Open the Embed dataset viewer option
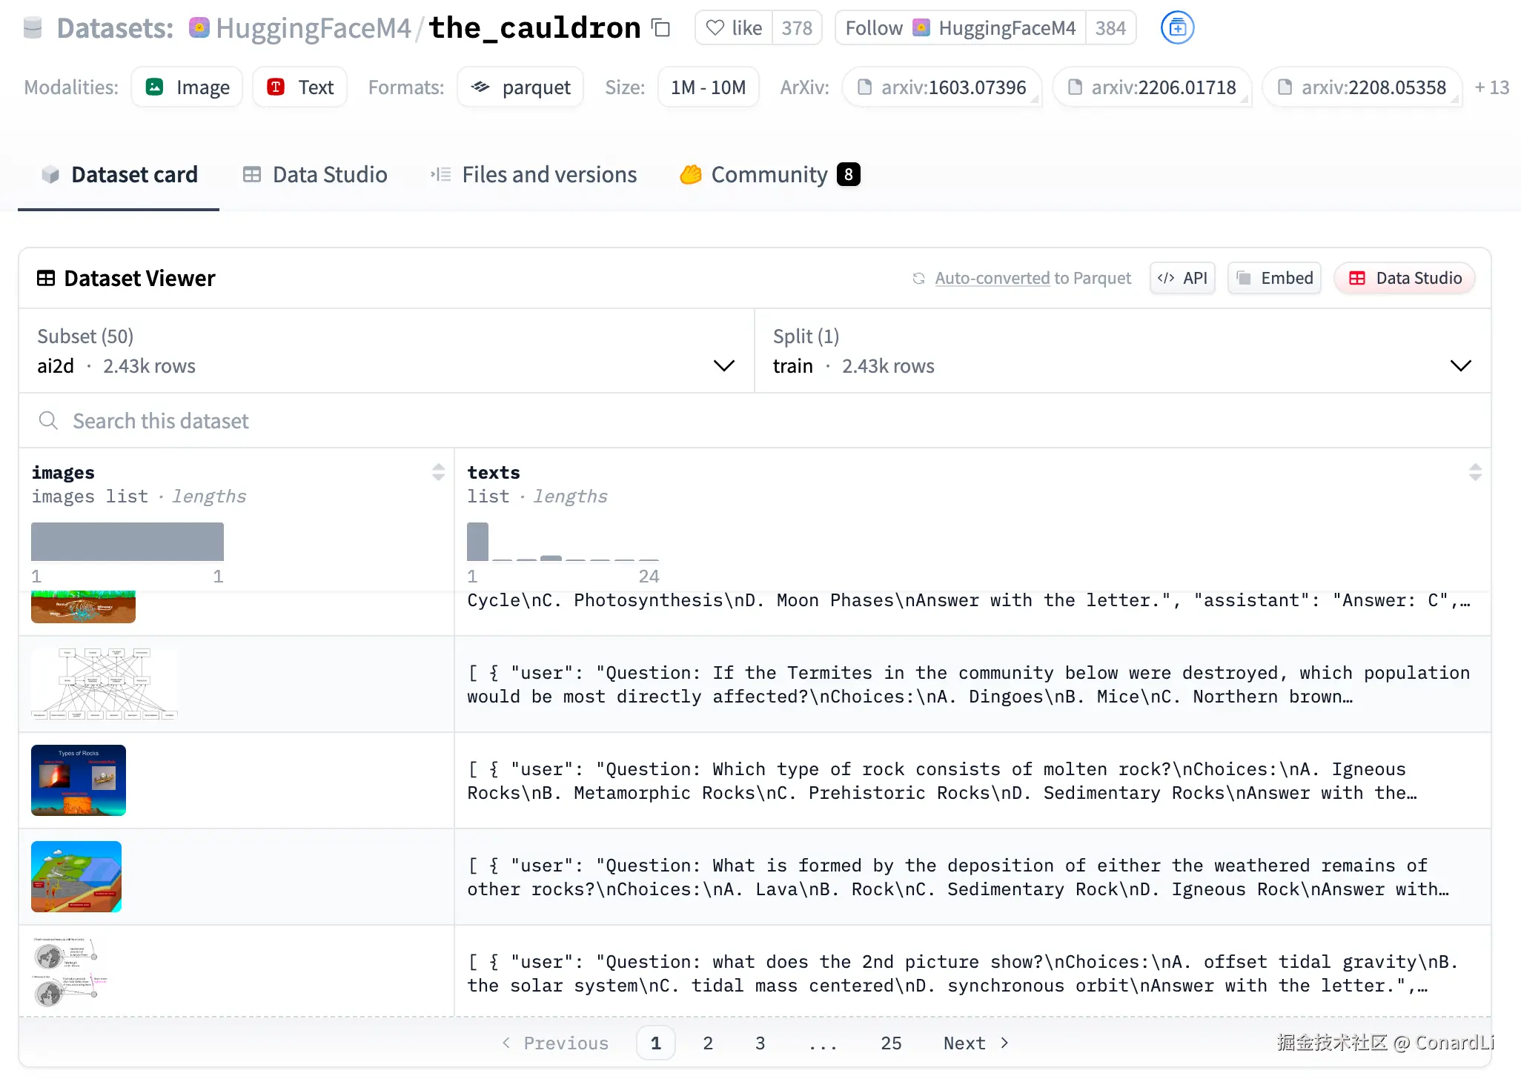 tap(1274, 278)
